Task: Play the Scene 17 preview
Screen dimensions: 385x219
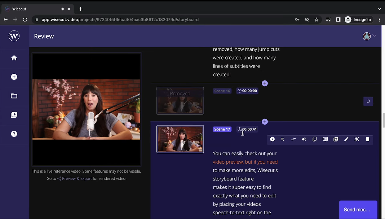Action: pyautogui.click(x=272, y=139)
